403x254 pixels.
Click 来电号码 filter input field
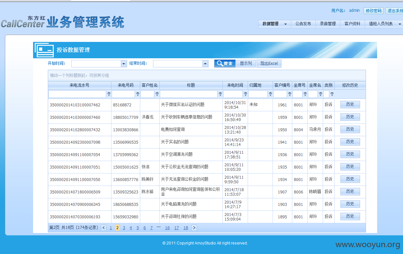coord(123,94)
